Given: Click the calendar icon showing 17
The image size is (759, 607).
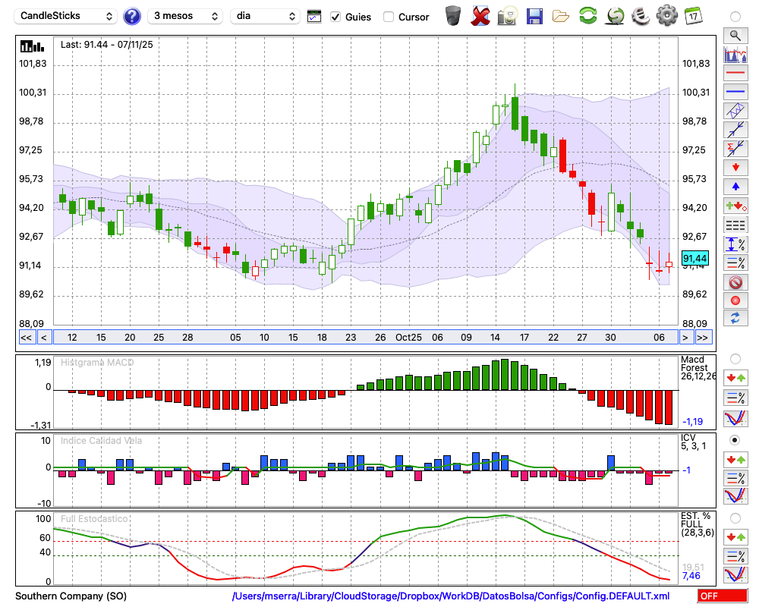Looking at the screenshot, I should click(692, 15).
